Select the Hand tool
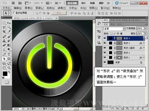The image size is (149, 111). [4, 68]
